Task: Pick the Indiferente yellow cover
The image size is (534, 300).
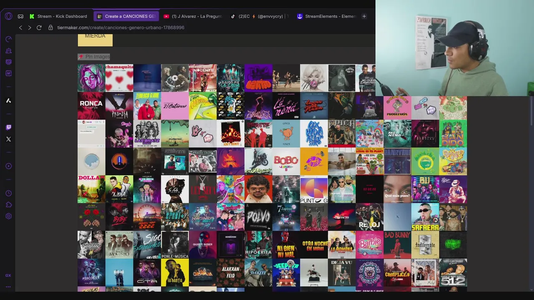Action: click(x=425, y=245)
